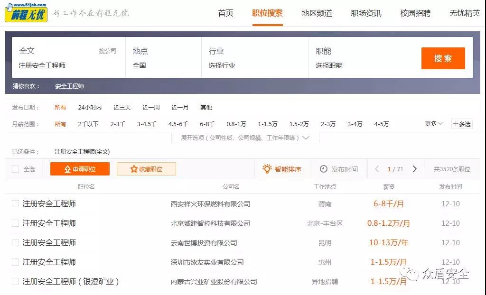The image size is (486, 295).
Task: Click the 全文 keyword search input field
Action: coord(57,65)
